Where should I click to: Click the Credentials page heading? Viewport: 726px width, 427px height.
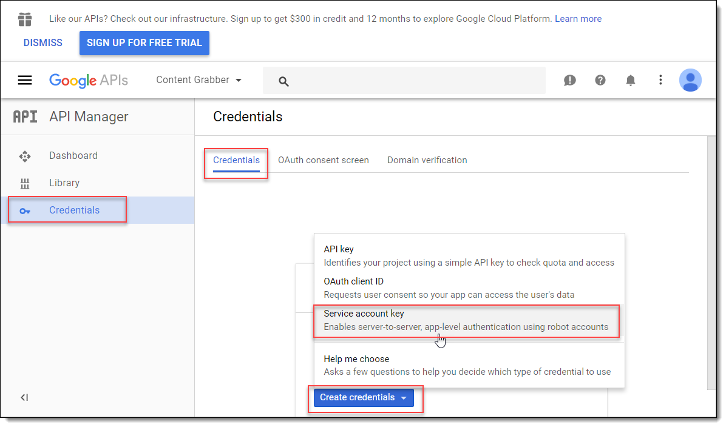tap(248, 116)
